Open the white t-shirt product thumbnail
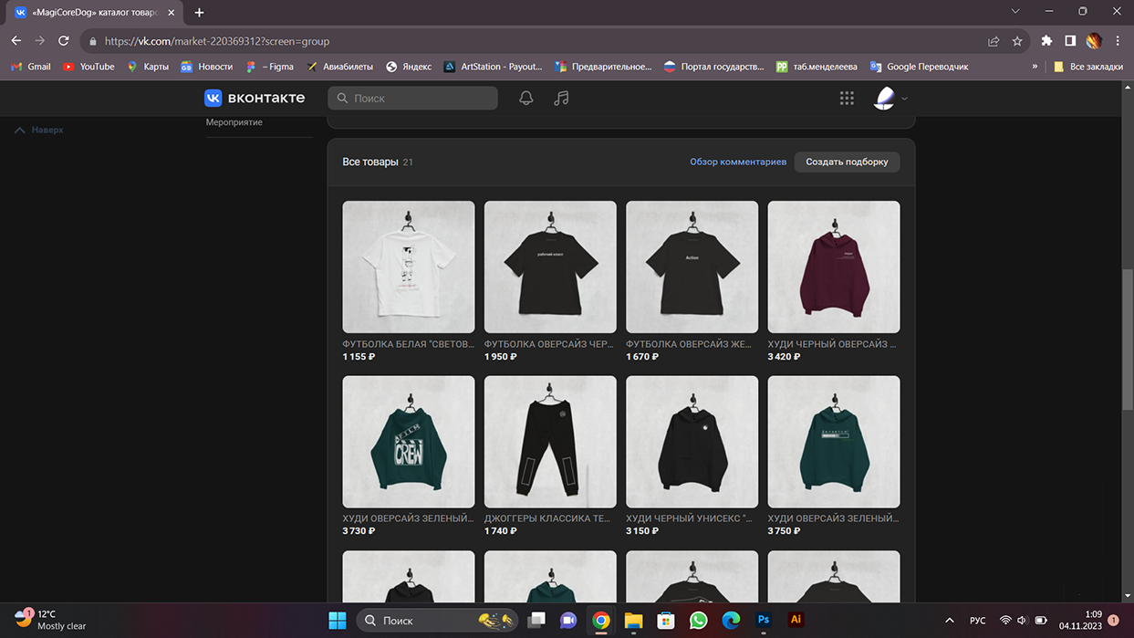 408,267
